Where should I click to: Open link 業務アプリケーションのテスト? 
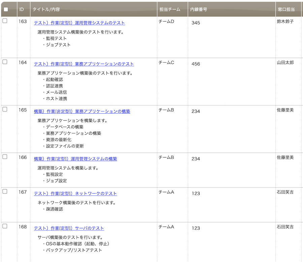point(84,64)
